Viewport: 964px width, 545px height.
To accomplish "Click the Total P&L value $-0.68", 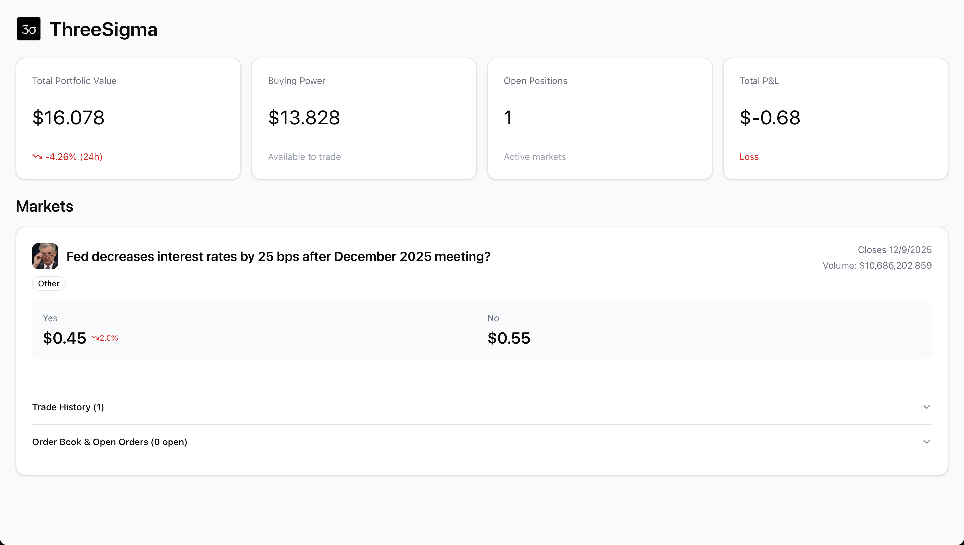I will click(x=770, y=118).
